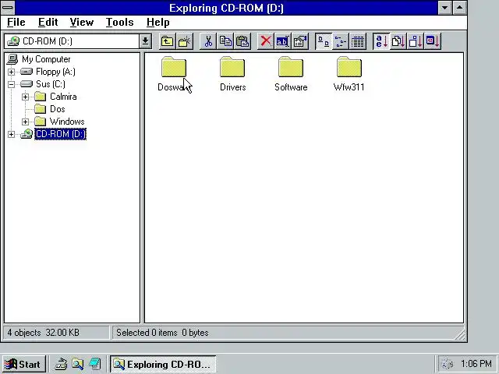Select the Drivers folder

232,74
